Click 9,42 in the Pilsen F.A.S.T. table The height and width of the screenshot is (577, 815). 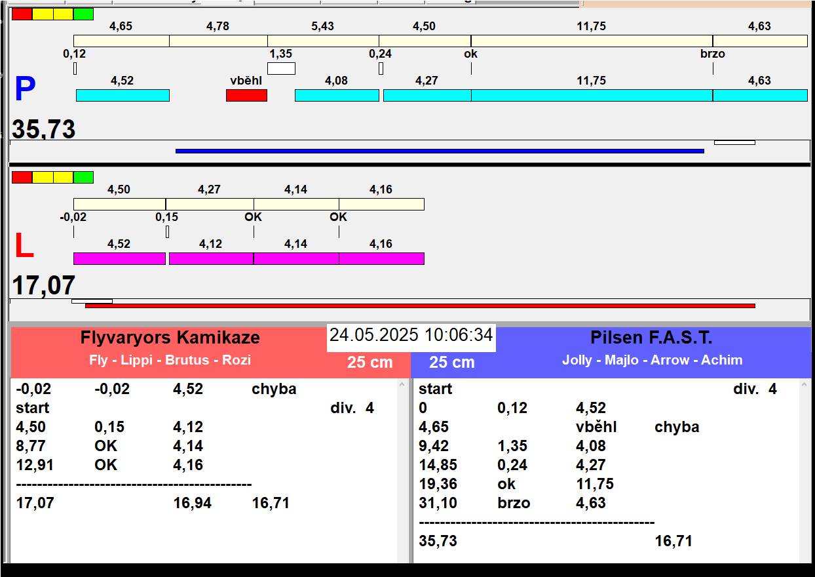(x=434, y=446)
